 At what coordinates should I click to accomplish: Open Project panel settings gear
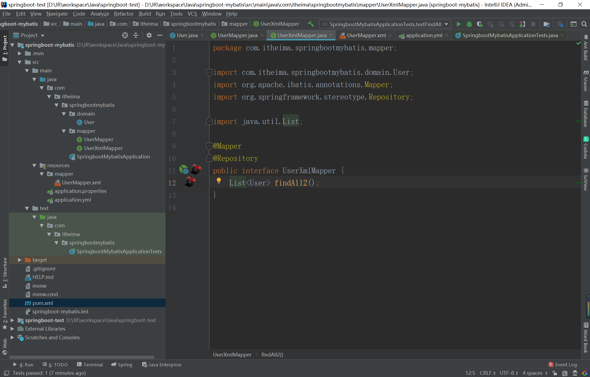(149, 35)
